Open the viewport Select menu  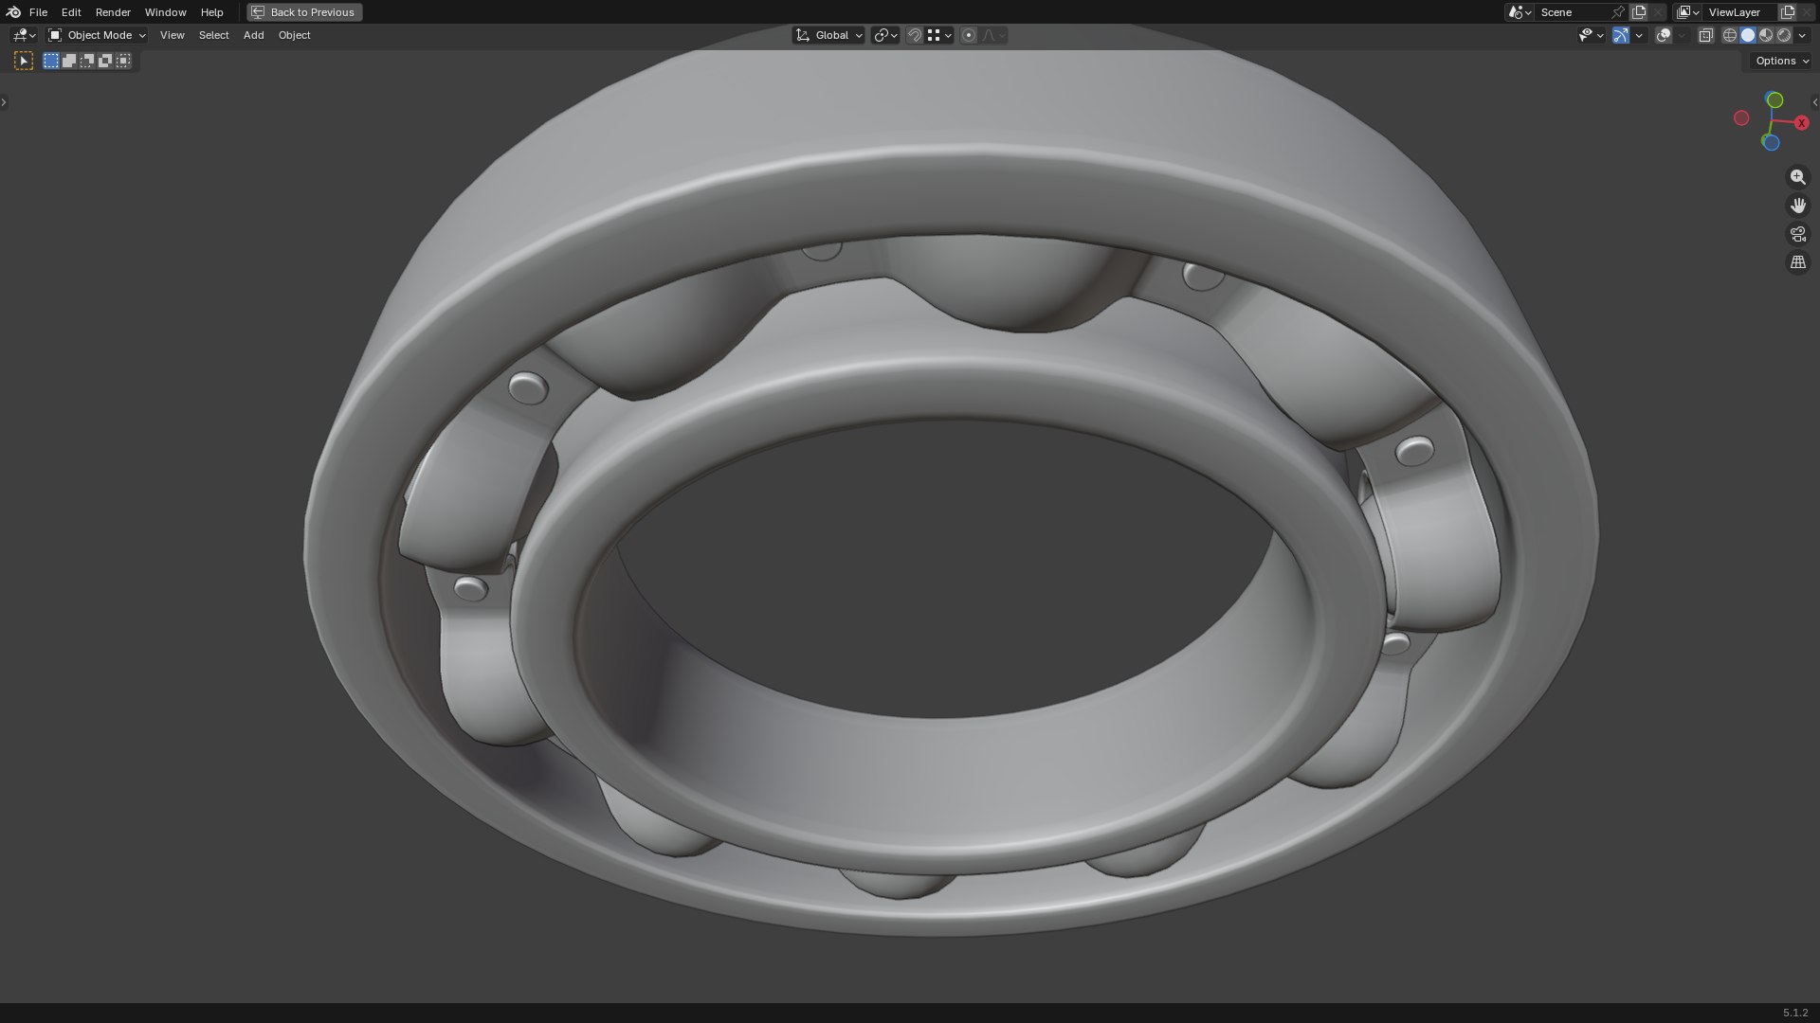(213, 35)
